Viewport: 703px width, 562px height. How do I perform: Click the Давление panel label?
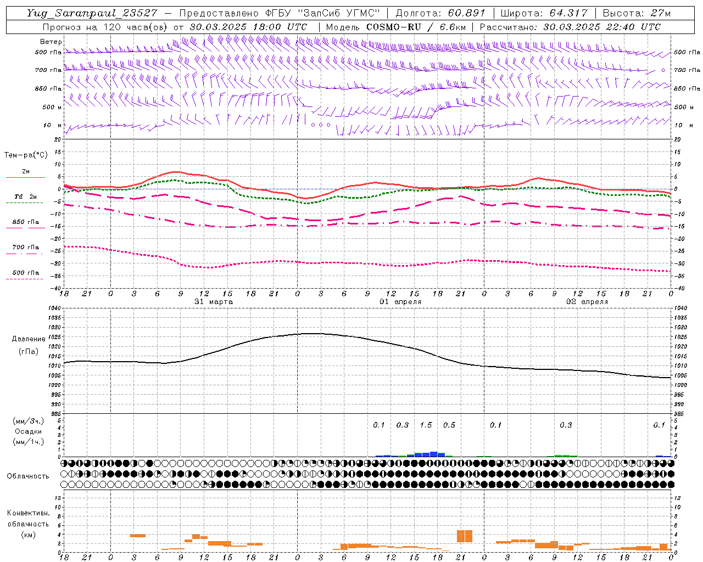point(29,339)
